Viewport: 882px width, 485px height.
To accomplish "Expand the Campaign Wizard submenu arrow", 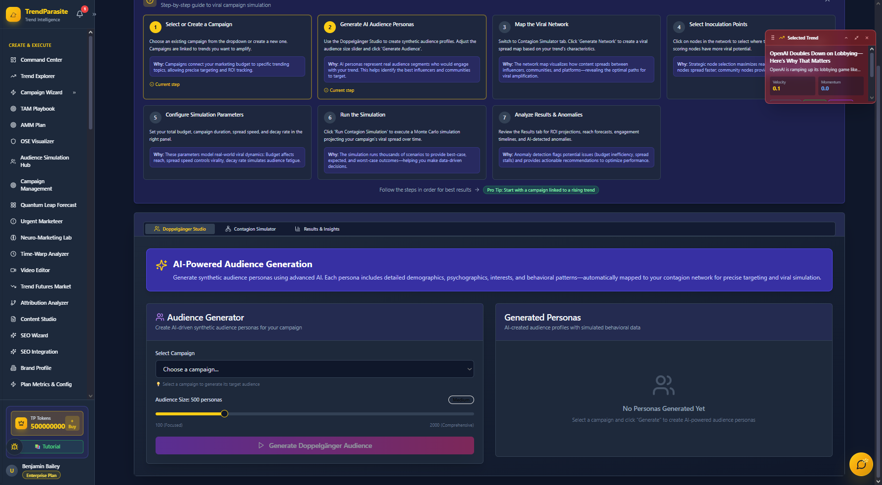I will coord(74,92).
